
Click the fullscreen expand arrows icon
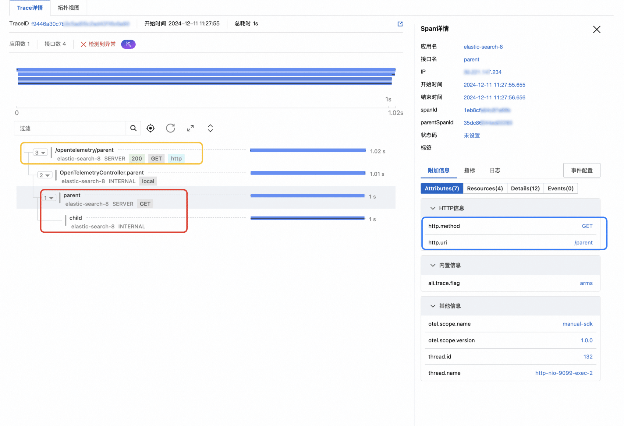point(190,128)
